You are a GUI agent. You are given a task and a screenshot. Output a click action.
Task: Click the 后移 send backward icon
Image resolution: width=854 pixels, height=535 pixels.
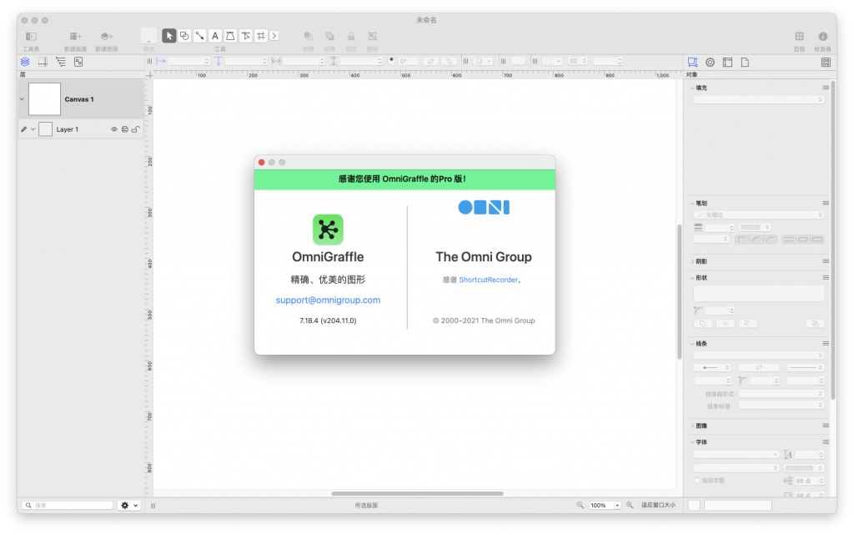329,37
